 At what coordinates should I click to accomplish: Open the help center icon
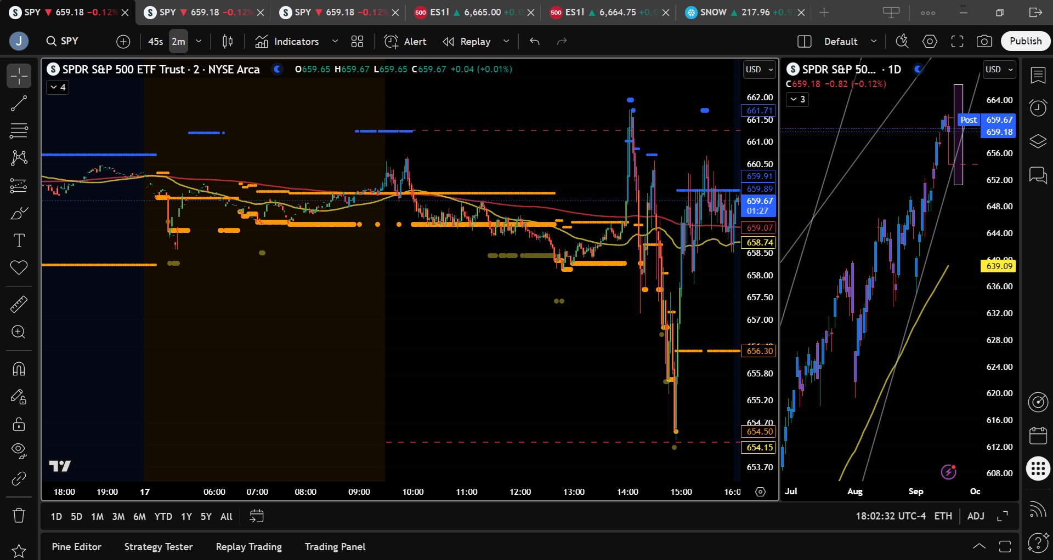click(x=1038, y=543)
